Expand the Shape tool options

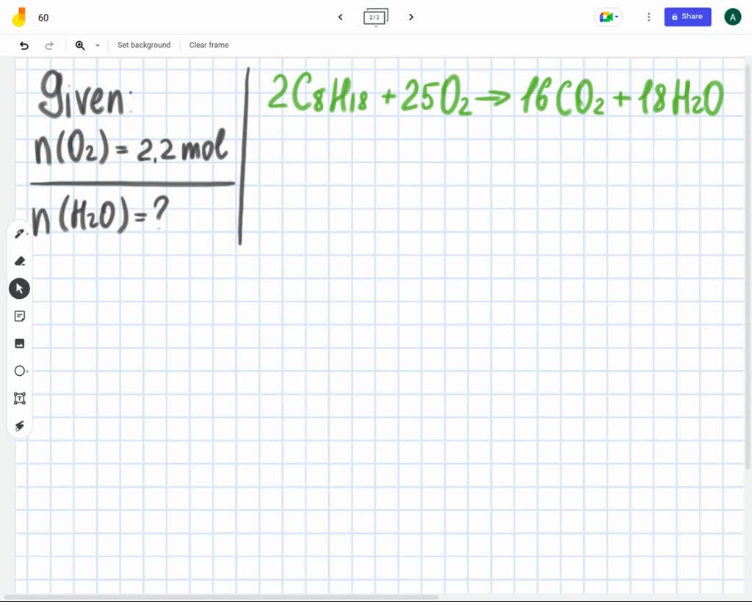tap(28, 371)
